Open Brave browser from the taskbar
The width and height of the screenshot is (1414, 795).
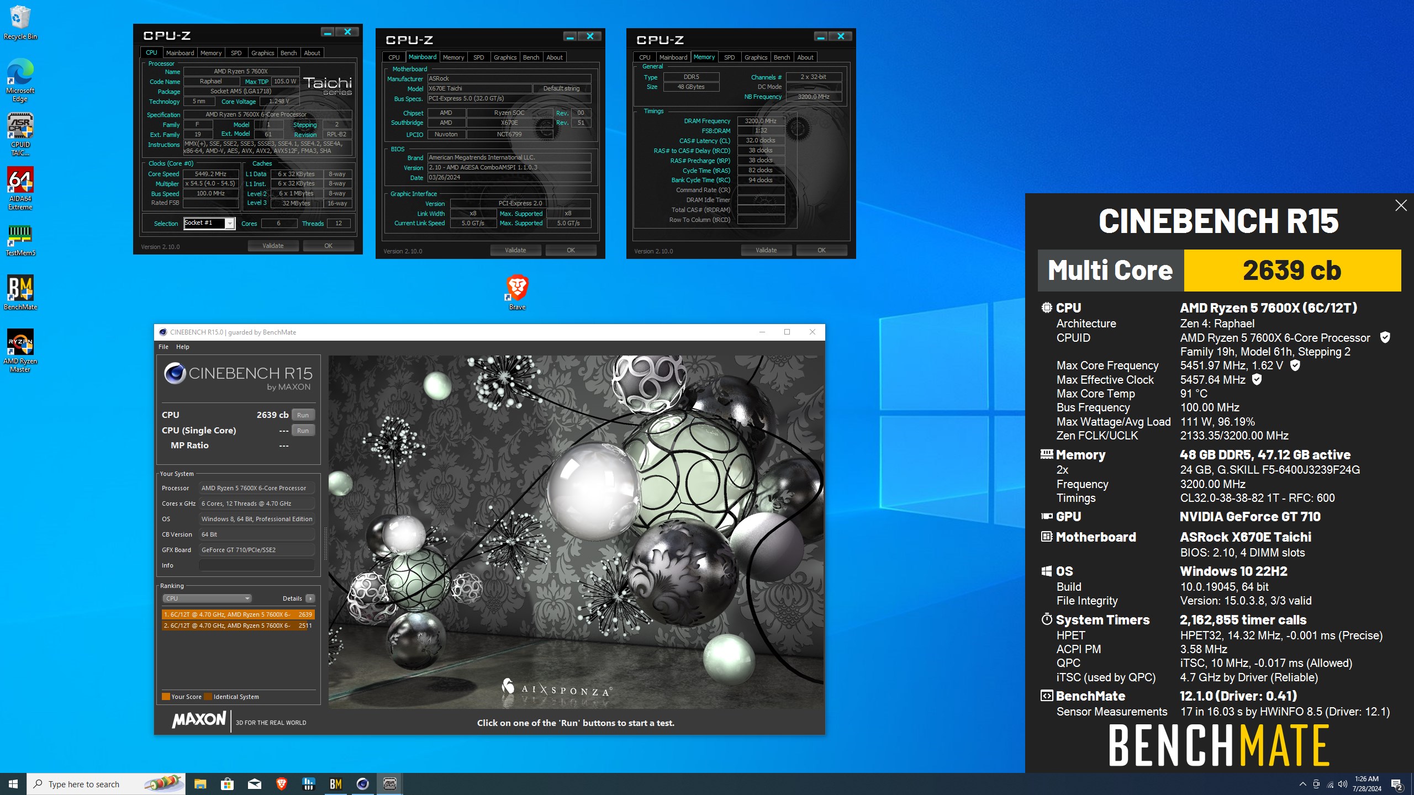(281, 783)
